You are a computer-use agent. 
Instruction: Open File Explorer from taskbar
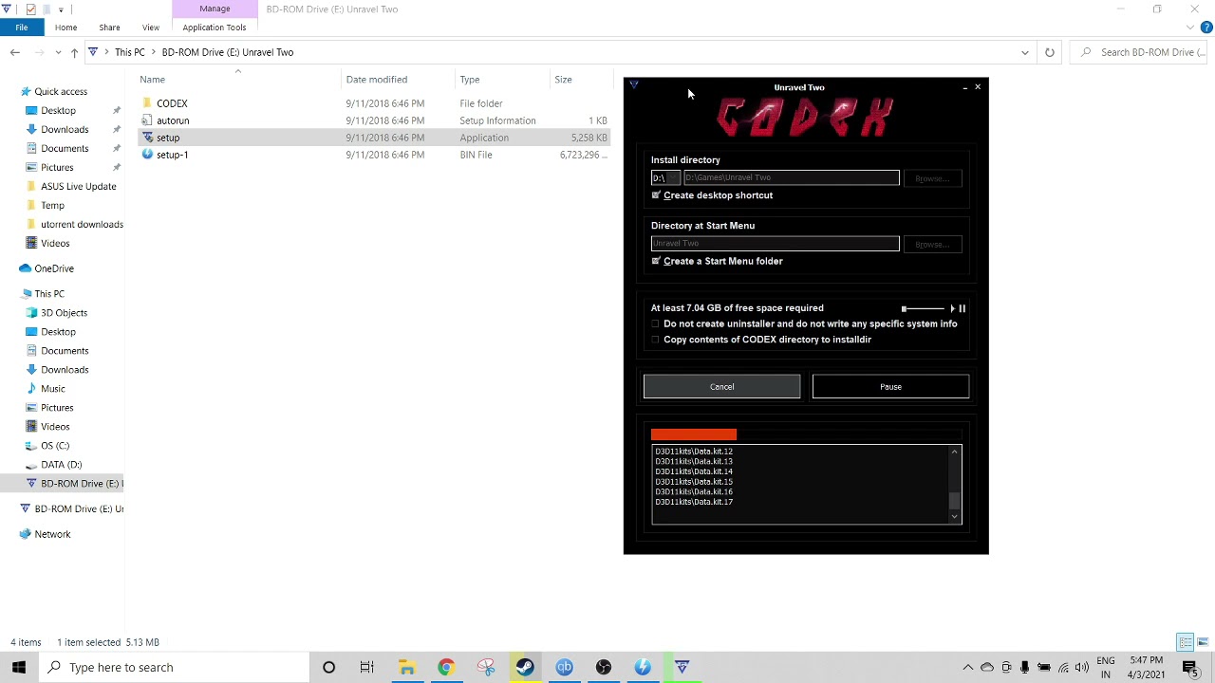tap(406, 667)
